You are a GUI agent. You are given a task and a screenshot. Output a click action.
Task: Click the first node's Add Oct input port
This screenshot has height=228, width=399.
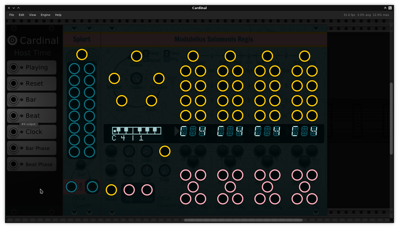(201, 71)
